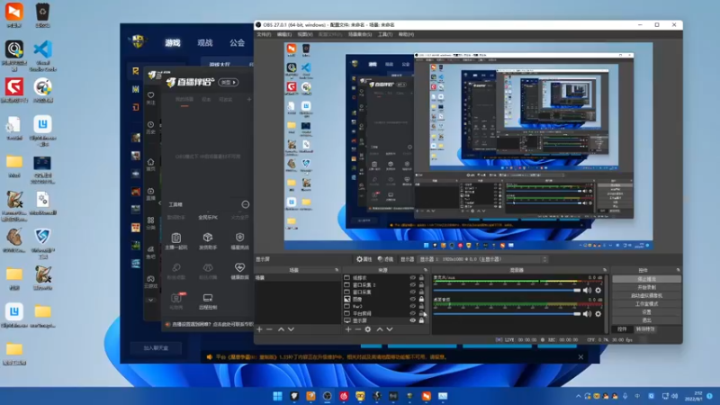The height and width of the screenshot is (405, 720).
Task: Open 关注 (follow) in the streaming companion sidebar
Action: coord(150,98)
